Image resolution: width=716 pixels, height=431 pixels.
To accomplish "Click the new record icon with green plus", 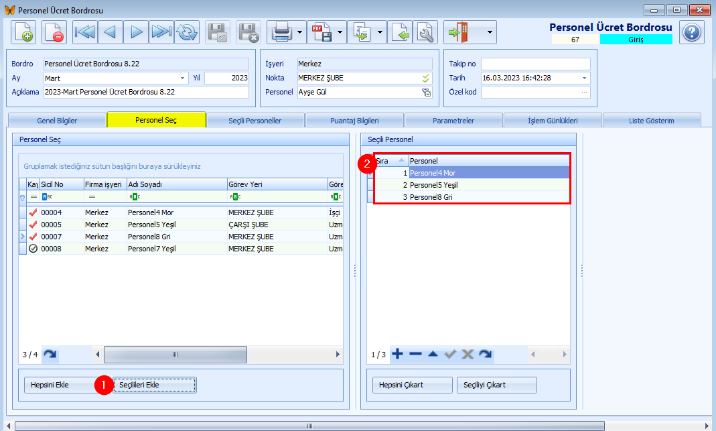I will (x=23, y=32).
